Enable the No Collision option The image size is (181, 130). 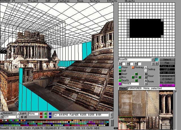tap(167, 82)
